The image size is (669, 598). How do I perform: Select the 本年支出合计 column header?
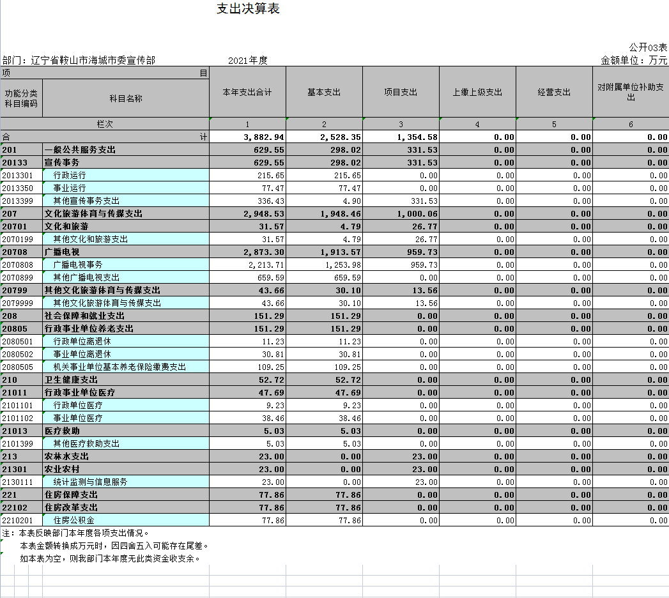(x=247, y=92)
